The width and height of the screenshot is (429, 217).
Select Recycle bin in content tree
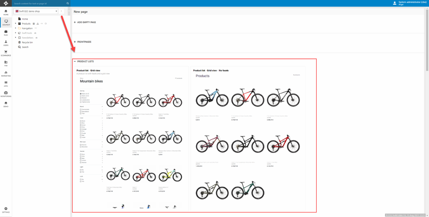27,43
